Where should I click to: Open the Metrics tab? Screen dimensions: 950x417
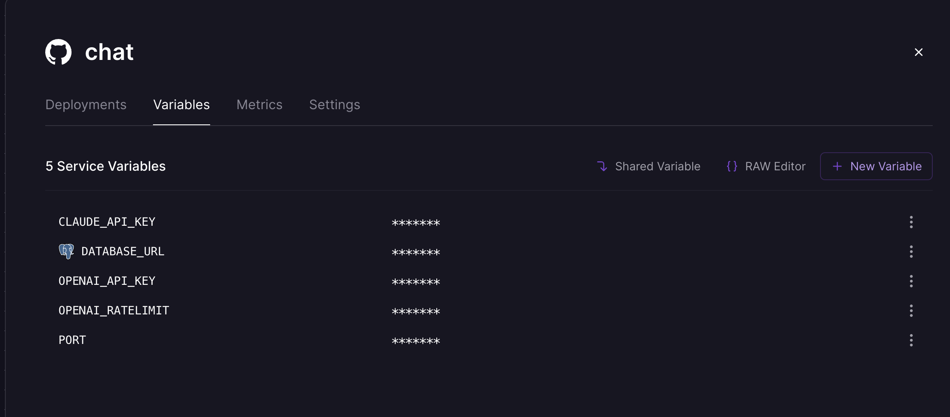click(259, 105)
